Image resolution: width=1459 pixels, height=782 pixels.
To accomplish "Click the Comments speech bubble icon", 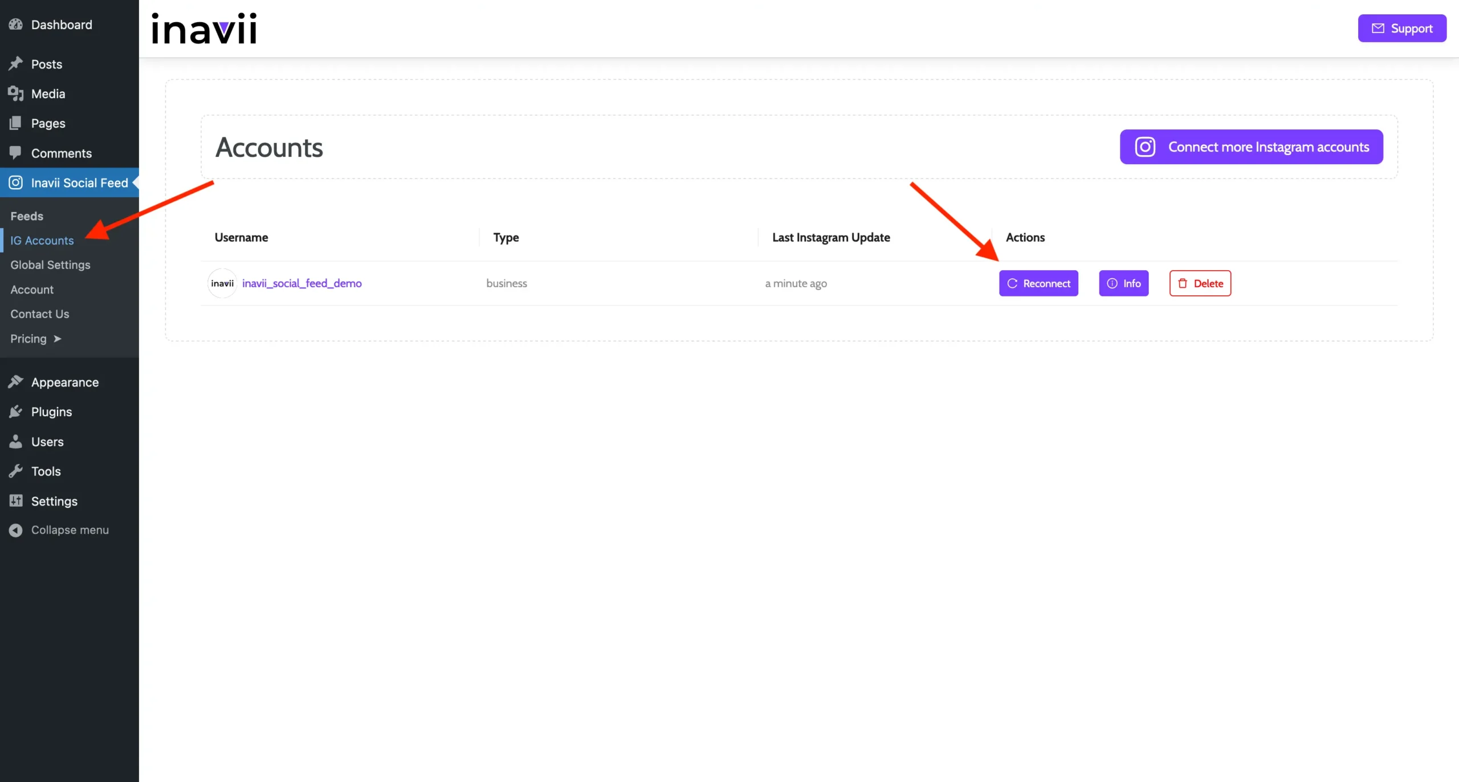I will (x=15, y=153).
